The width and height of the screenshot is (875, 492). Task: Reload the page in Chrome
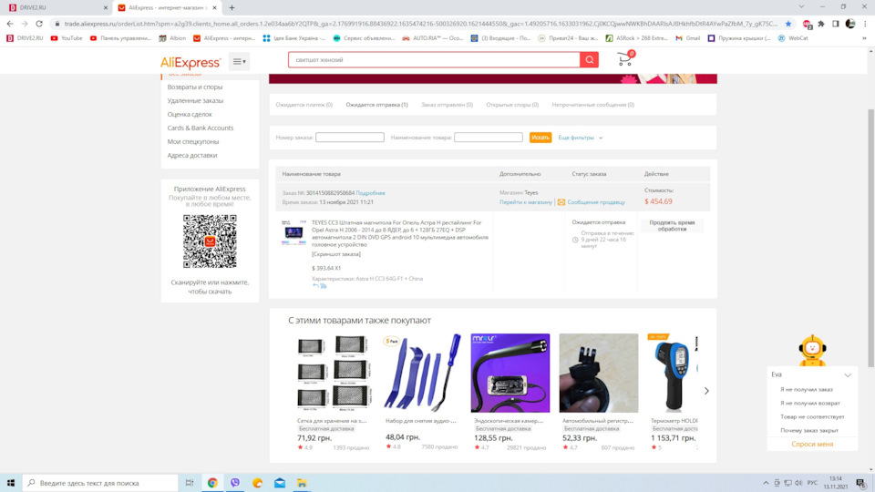tap(39, 24)
